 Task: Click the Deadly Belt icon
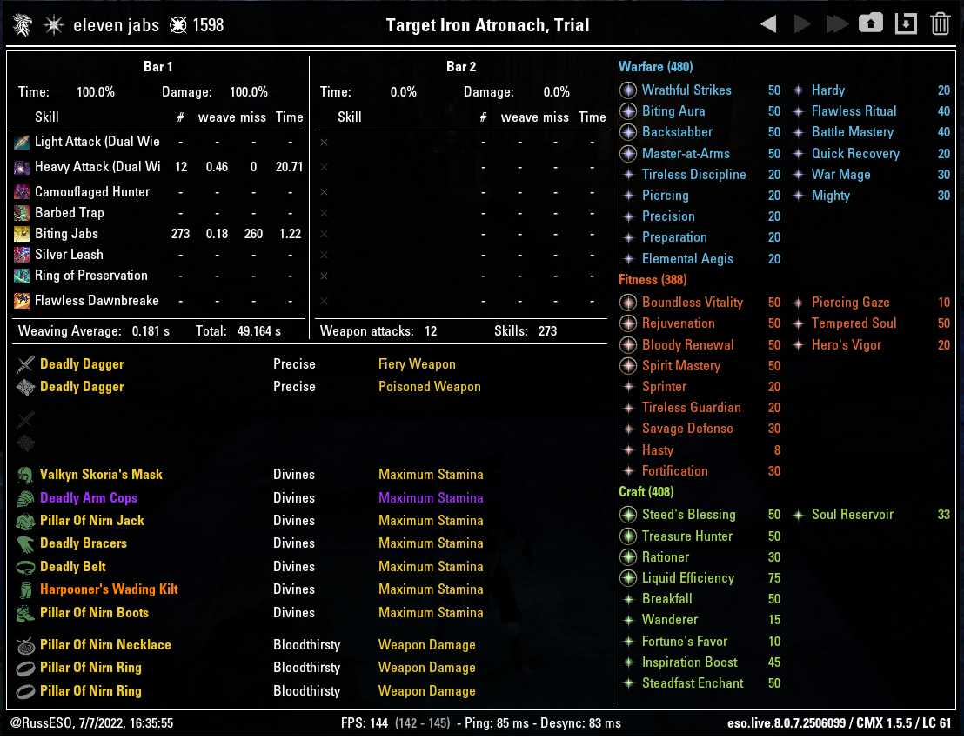coord(25,567)
